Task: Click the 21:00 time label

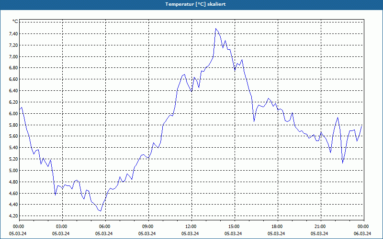Action: (321, 227)
